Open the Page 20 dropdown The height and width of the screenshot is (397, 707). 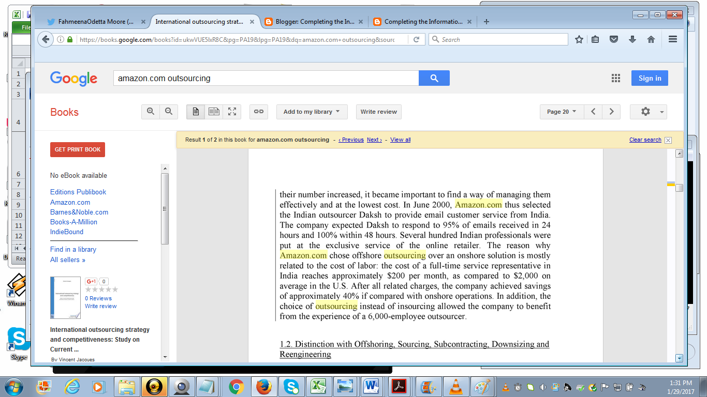coord(562,112)
